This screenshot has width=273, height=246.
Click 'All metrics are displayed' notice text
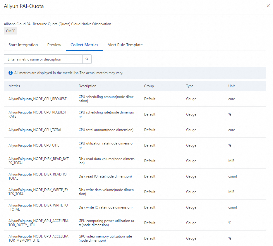(68, 73)
